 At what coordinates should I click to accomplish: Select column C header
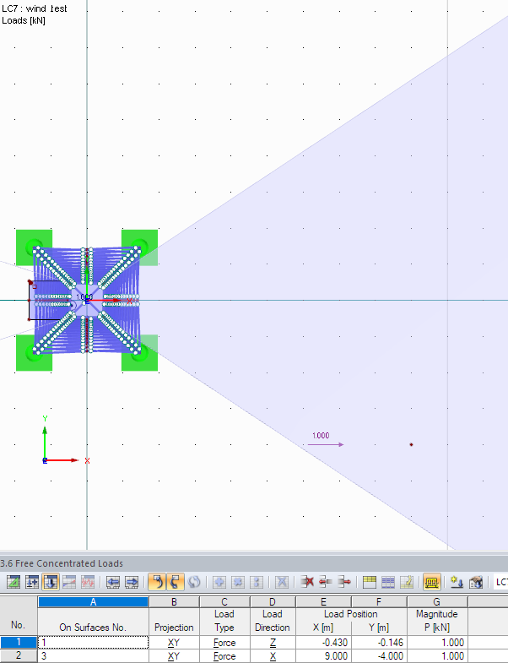[x=224, y=601]
